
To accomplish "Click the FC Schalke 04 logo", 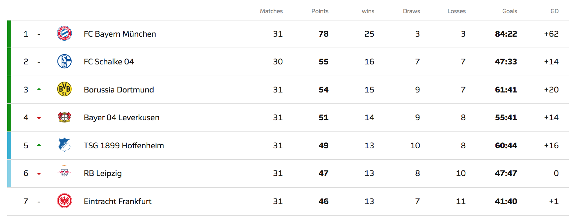I will 64,61.
